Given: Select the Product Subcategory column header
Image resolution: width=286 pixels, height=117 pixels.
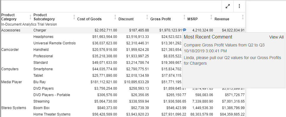Looking at the screenshot, I should tap(44, 17).
